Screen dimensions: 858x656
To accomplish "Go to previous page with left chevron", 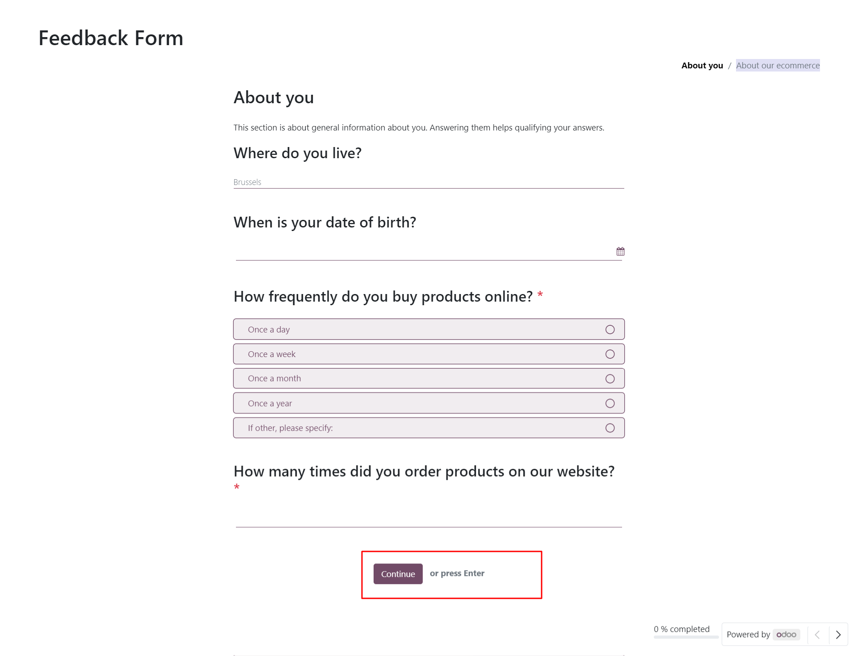I will (x=817, y=635).
